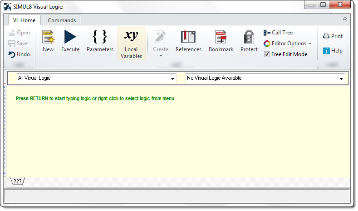Collapse the ribbon with the chevron

(x=345, y=19)
